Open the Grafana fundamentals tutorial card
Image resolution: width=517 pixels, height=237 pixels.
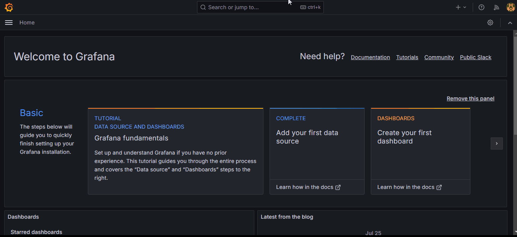[176, 151]
